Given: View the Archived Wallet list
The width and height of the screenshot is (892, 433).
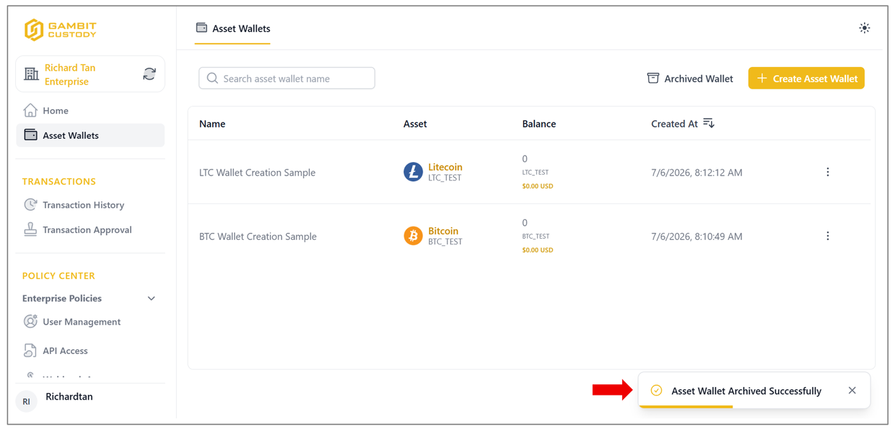Looking at the screenshot, I should [690, 78].
